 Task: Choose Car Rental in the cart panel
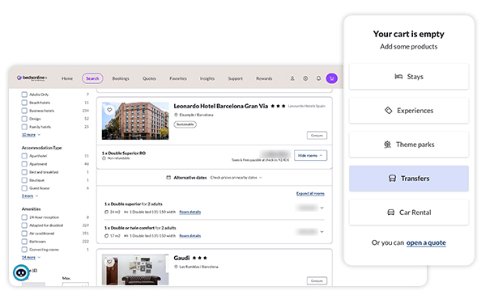coord(409,213)
